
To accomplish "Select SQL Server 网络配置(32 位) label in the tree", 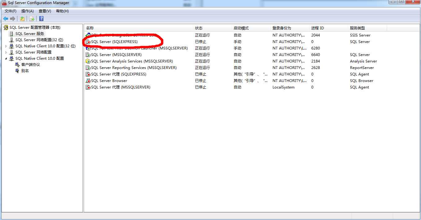I will [x=39, y=40].
